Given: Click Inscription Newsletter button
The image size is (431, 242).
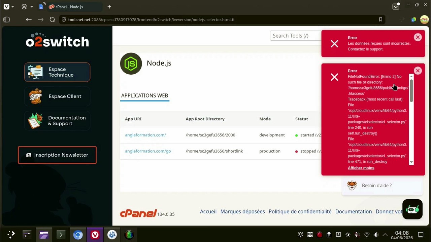Looking at the screenshot, I should point(57,155).
